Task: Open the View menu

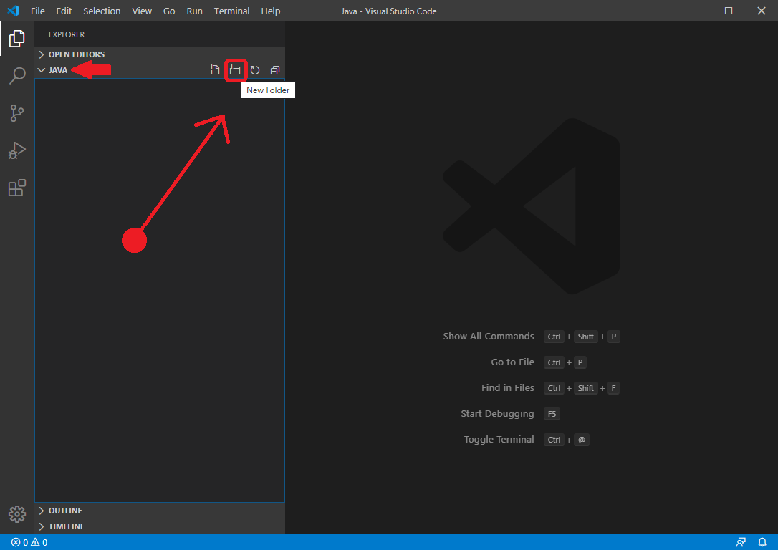Action: [142, 11]
